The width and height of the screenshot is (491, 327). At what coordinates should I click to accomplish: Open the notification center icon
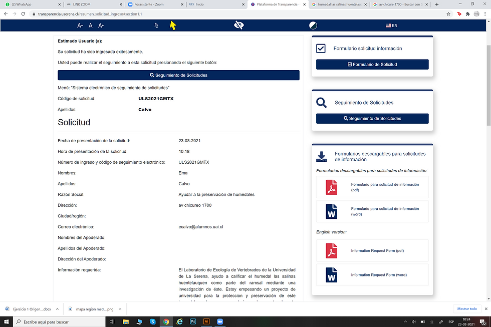(x=482, y=322)
